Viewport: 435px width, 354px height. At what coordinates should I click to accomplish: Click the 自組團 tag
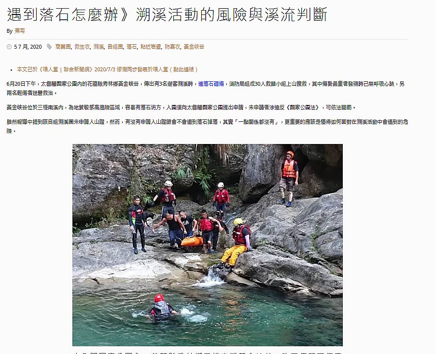point(115,47)
